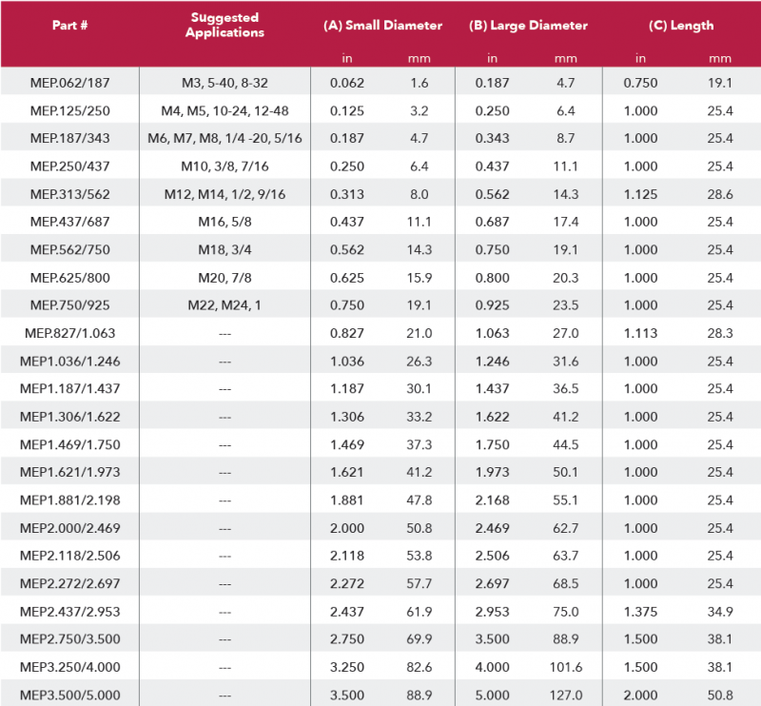
Task: Click the M3, 5-40, 8-32 applications cell
Action: pyautogui.click(x=225, y=83)
